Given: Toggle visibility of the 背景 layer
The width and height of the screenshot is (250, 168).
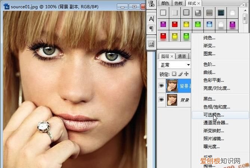Looking at the screenshot, I should (161, 100).
